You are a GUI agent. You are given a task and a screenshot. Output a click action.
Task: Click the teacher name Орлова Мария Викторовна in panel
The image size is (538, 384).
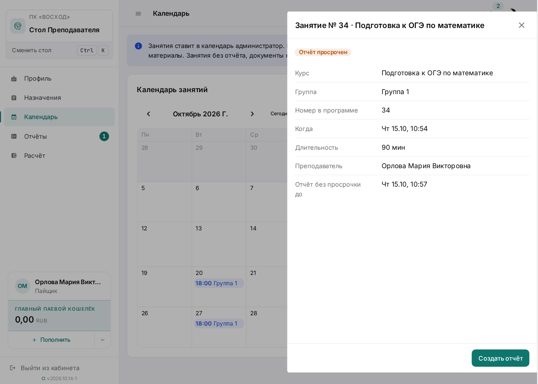[426, 166]
